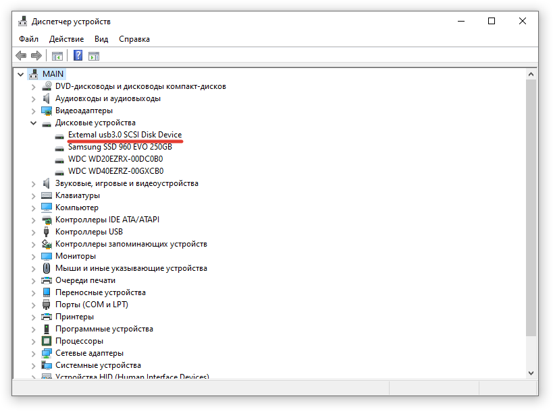The width and height of the screenshot is (553, 411).
Task: Expand the Клавиатуры category
Action: click(x=33, y=195)
